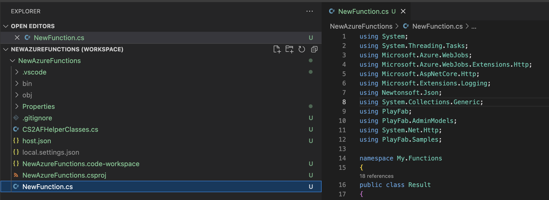Viewport: 549px width, 200px height.
Task: Open .gitignore file
Action: tap(37, 118)
